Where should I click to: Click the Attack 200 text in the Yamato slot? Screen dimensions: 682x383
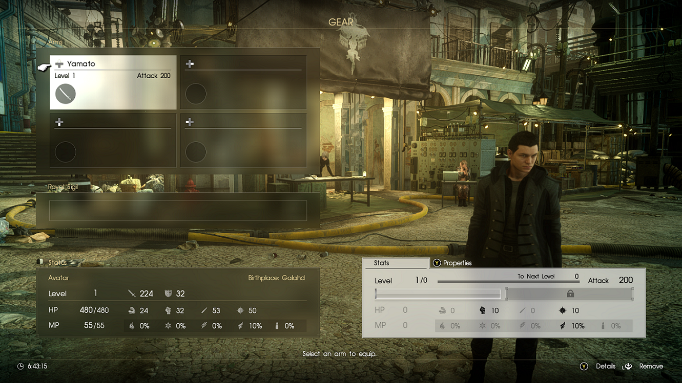pyautogui.click(x=154, y=76)
